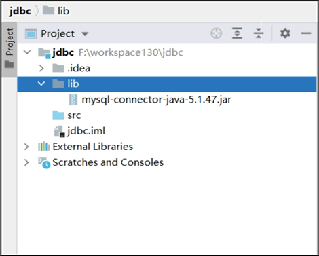The image size is (319, 256).
Task: Click the jar file icon of mysql-connector-java
Action: point(73,100)
